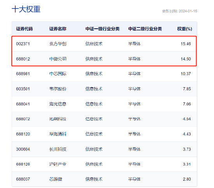214x188 pixels.
Task: Click the 证券代码 column header
Action: click(24, 29)
